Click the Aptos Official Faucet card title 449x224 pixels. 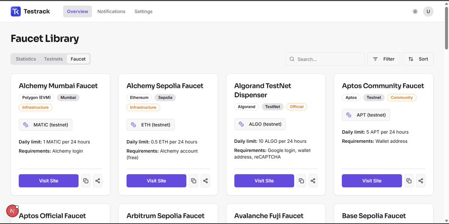click(x=52, y=216)
